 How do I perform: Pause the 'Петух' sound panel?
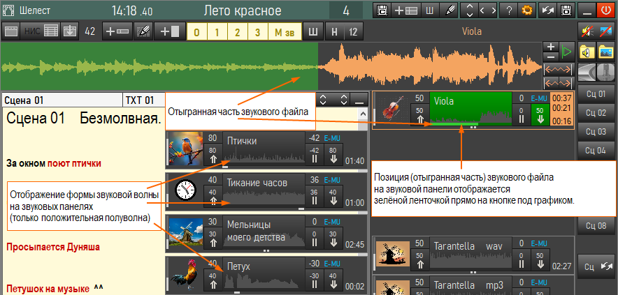click(314, 280)
